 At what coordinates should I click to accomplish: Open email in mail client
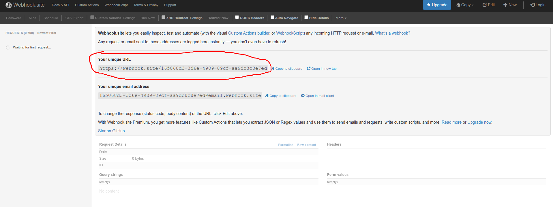317,96
